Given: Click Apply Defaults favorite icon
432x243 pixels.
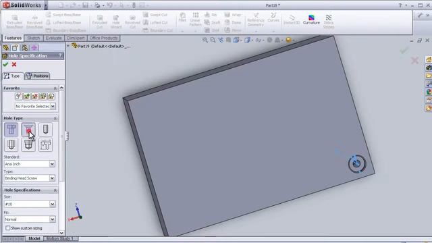Looking at the screenshot, I should tap(18, 96).
